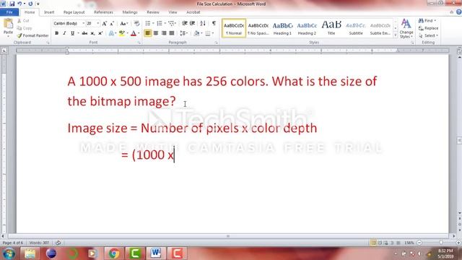Click the Web Layout view icon

385,243
